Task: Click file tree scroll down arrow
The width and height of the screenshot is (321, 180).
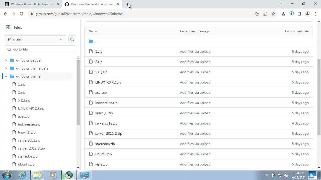Action: (x=78, y=168)
